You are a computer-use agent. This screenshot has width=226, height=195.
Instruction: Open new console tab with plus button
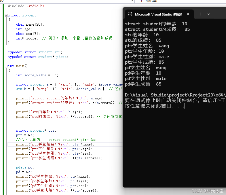(200, 14)
